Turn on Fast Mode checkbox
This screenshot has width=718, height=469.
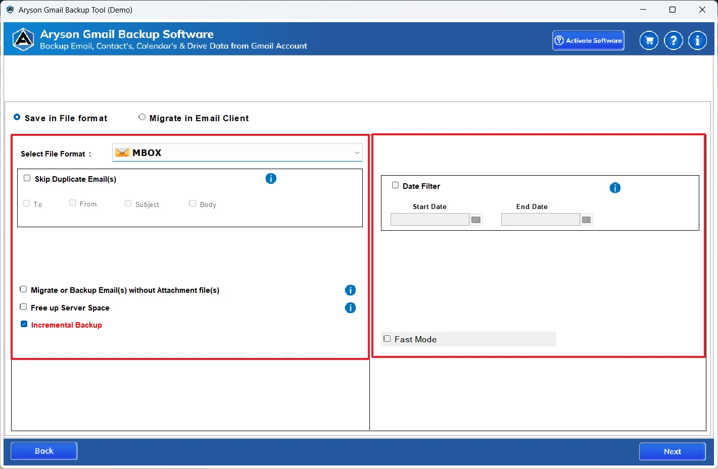coord(387,339)
